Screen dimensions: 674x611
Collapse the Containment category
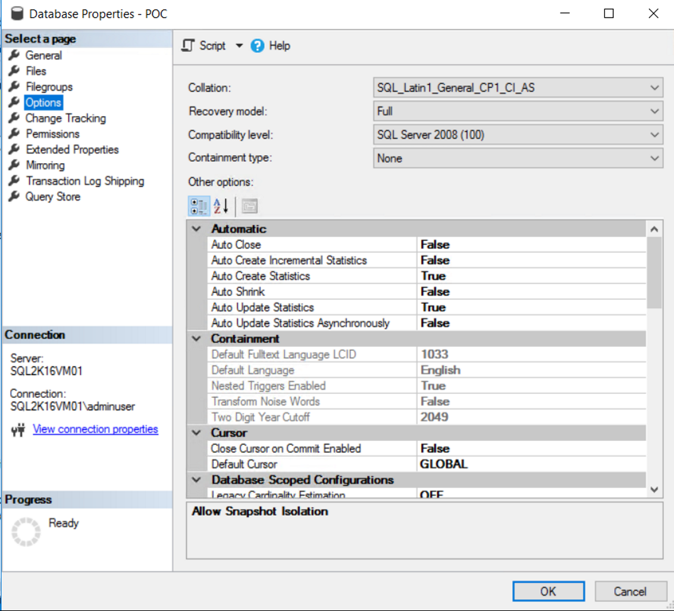click(x=196, y=339)
